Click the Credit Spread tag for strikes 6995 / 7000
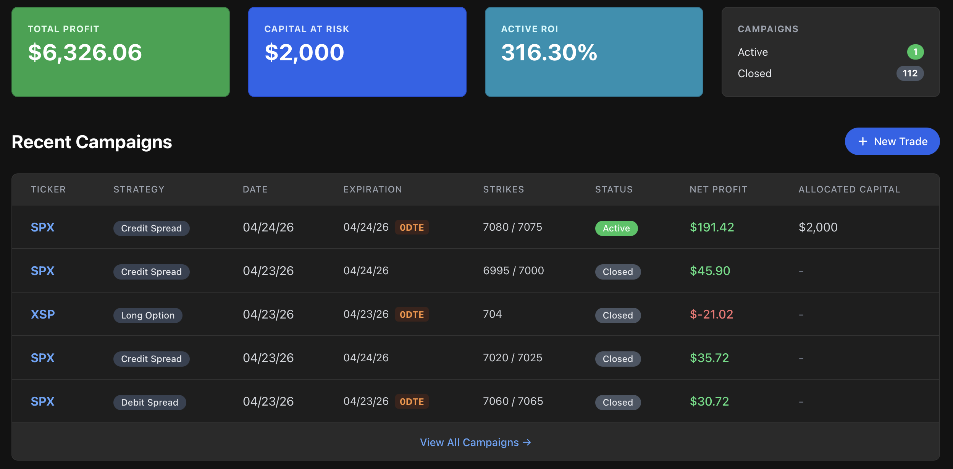 151,272
